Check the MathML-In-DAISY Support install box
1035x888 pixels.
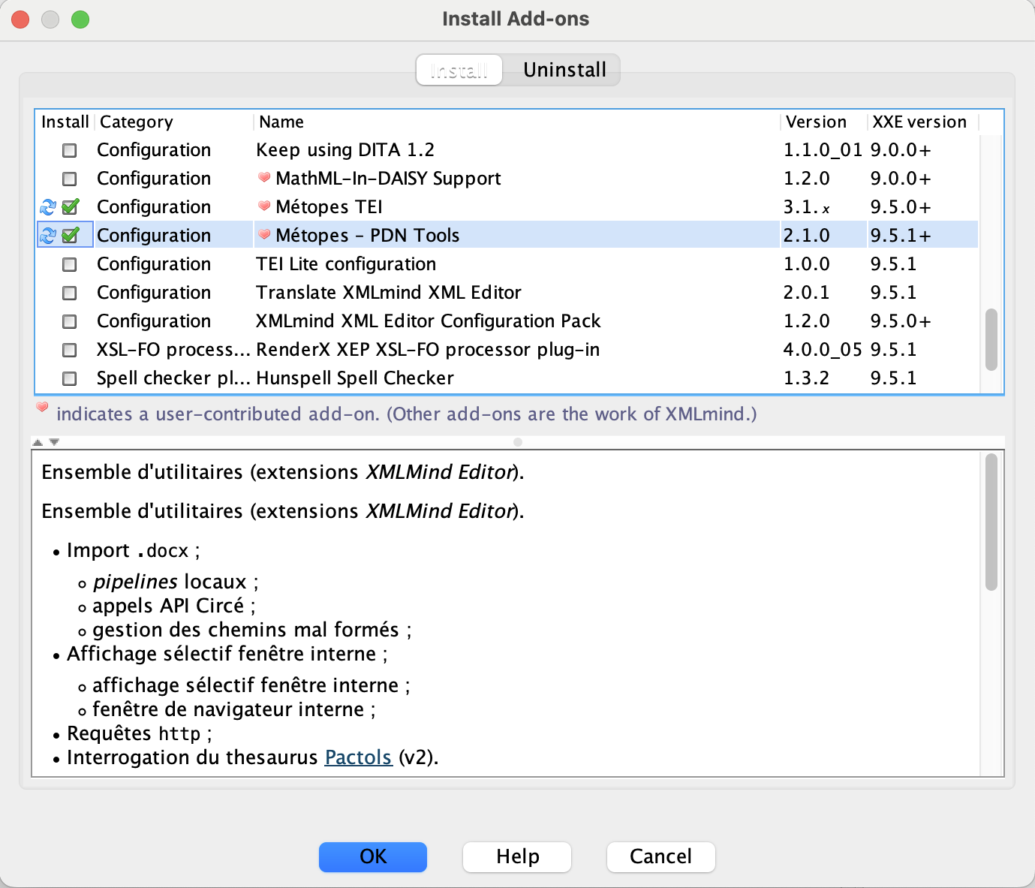(70, 179)
